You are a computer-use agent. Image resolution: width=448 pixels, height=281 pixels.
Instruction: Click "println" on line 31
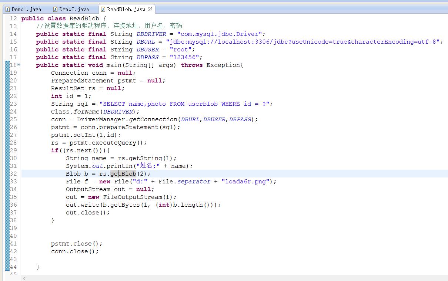coord(120,166)
